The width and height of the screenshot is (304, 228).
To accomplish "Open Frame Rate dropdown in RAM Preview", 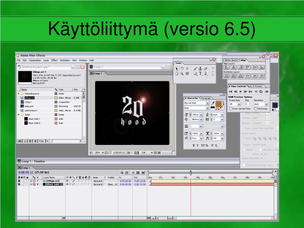I will point(239,104).
